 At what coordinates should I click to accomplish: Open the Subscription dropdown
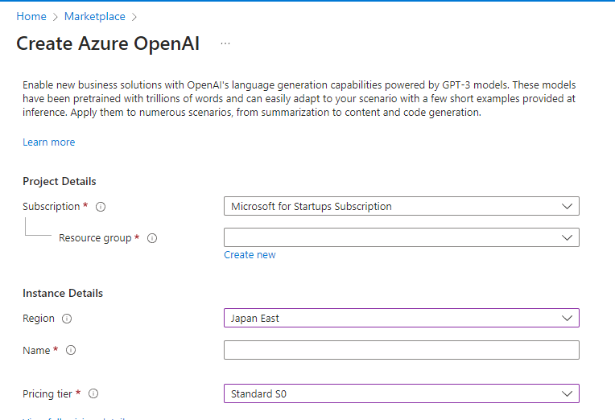401,206
